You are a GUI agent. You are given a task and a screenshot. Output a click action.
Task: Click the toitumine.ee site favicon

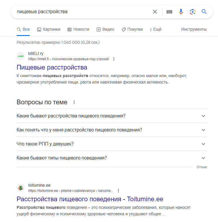coord(21,188)
